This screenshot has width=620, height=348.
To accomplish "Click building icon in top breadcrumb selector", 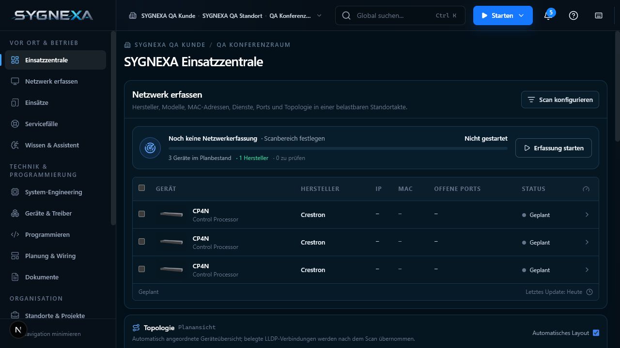I will click(x=133, y=15).
